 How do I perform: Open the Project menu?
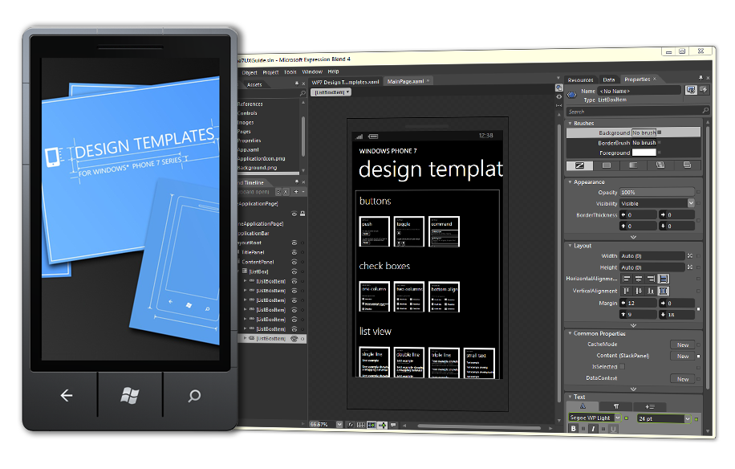tap(270, 72)
